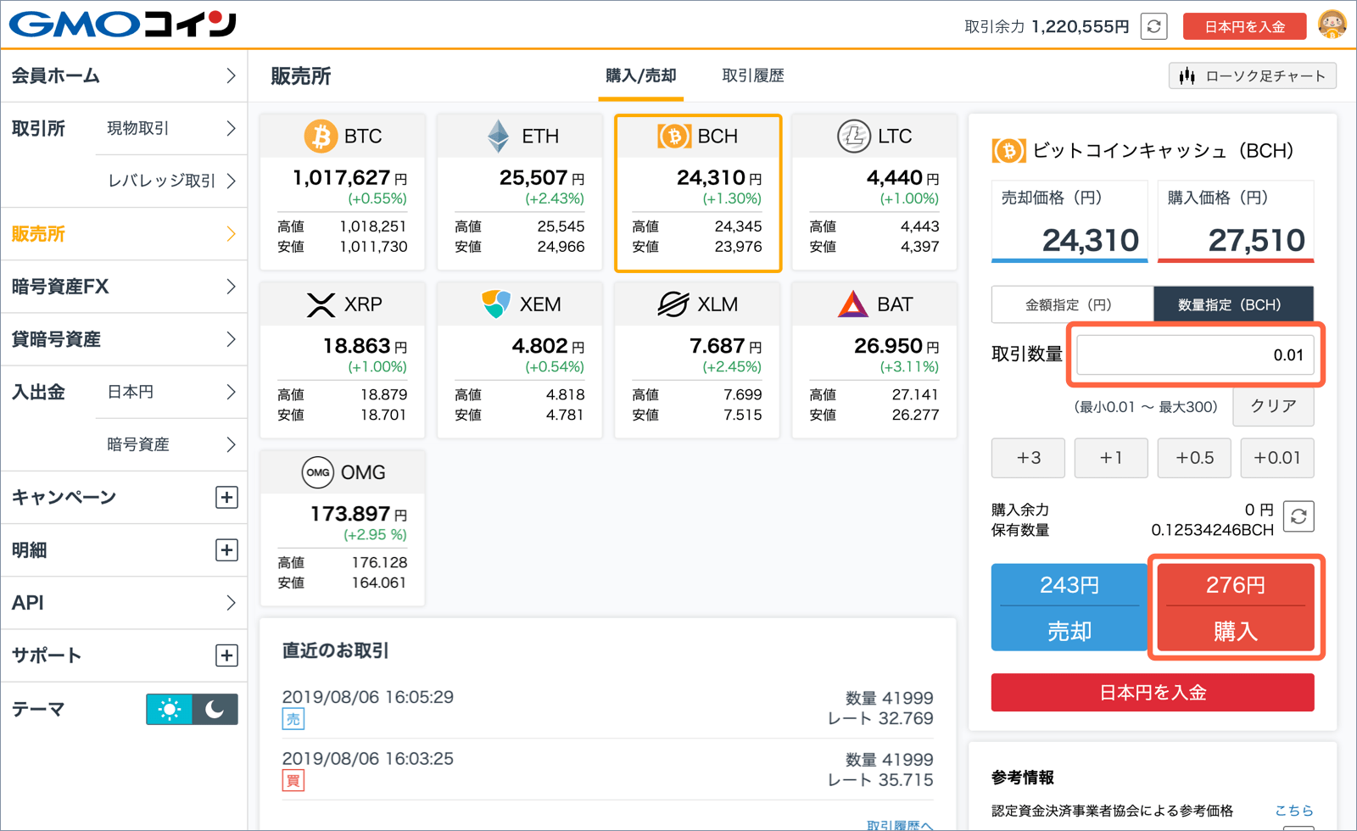Select the ETH coin icon

[x=499, y=136]
